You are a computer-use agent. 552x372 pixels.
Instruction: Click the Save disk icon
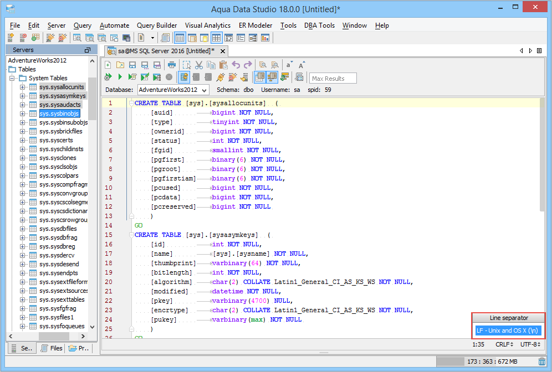[132, 65]
